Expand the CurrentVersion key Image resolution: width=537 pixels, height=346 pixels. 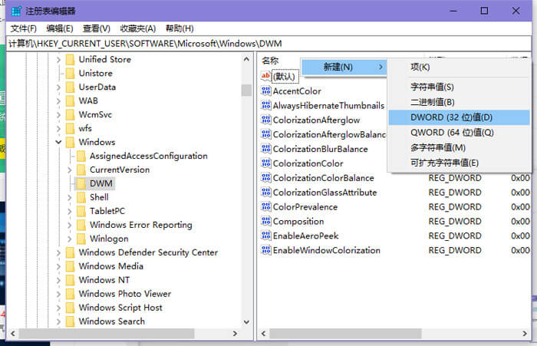pyautogui.click(x=70, y=170)
